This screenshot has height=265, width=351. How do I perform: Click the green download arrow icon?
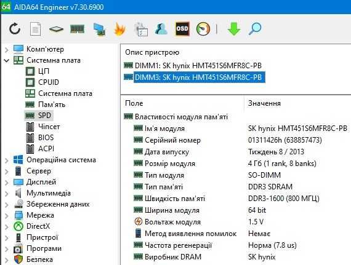(x=234, y=29)
